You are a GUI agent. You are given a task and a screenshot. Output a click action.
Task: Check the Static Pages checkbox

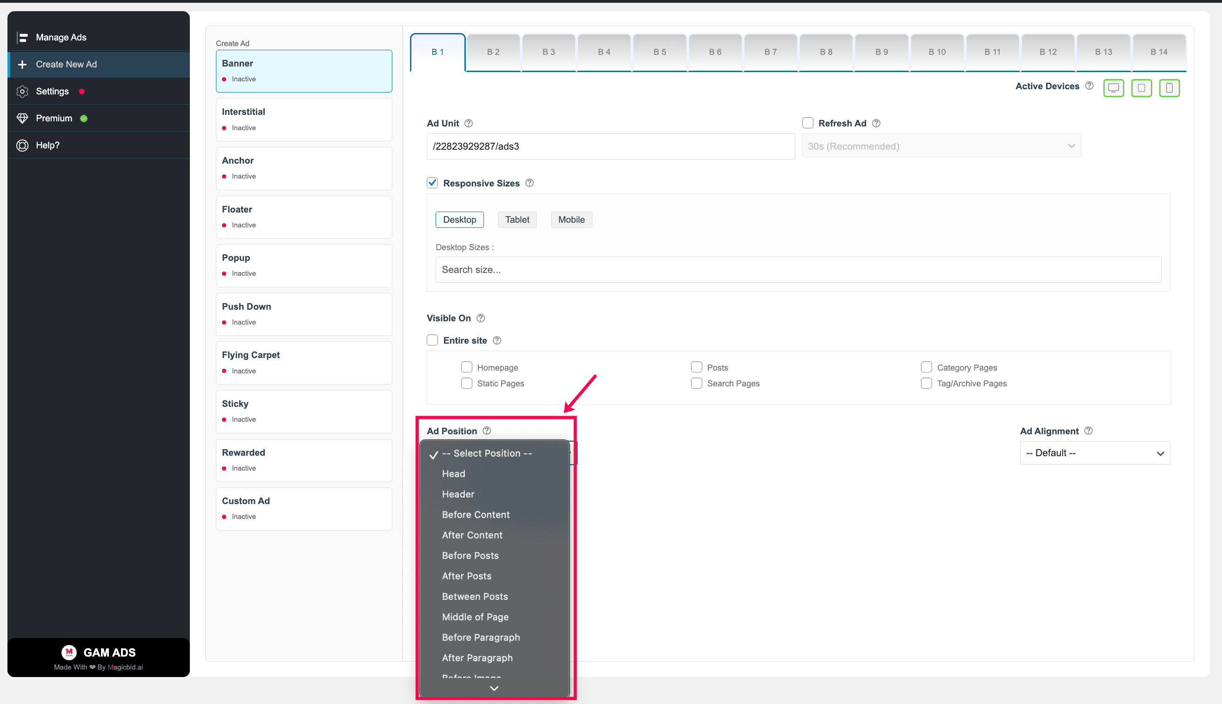466,383
